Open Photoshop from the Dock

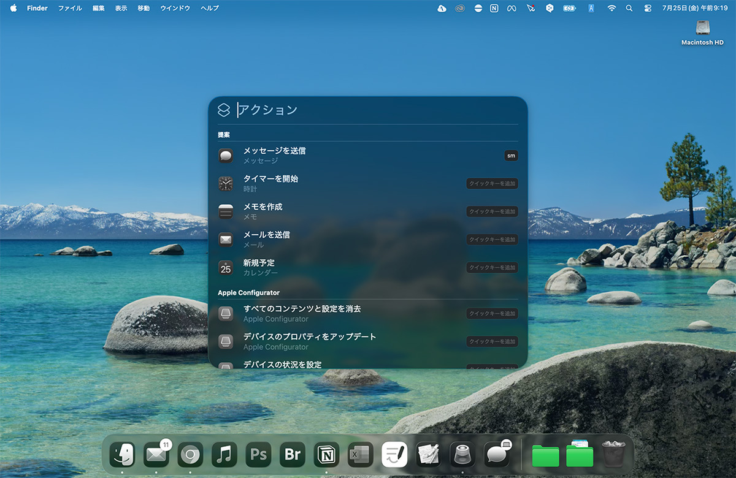pos(259,455)
